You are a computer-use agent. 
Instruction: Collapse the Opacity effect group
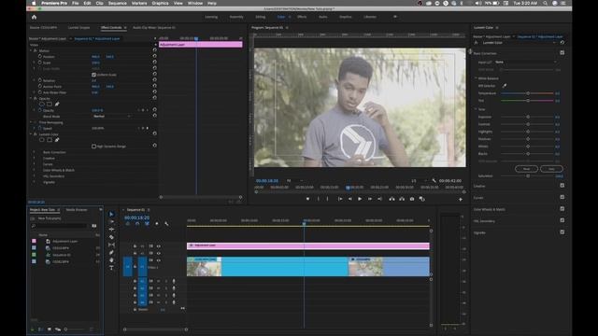pos(31,98)
